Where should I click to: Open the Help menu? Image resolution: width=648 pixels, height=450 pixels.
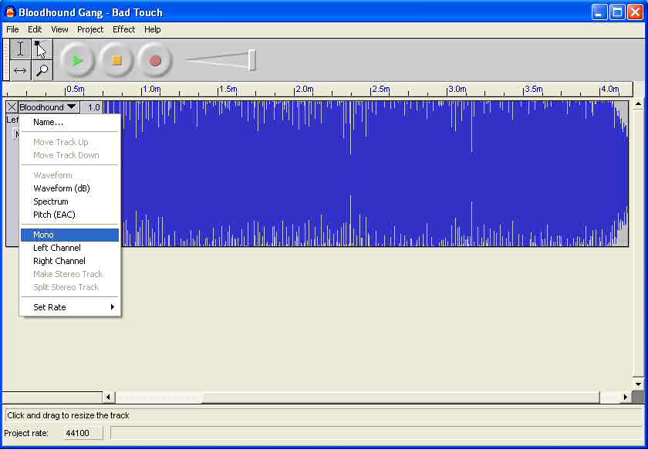(x=153, y=29)
